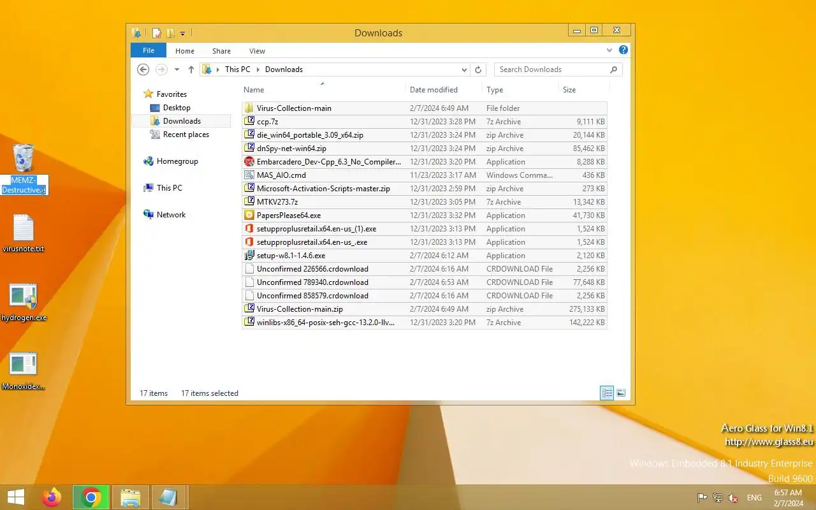Open Action Center flag tray icon
Viewport: 816px width, 510px height.
pos(702,498)
